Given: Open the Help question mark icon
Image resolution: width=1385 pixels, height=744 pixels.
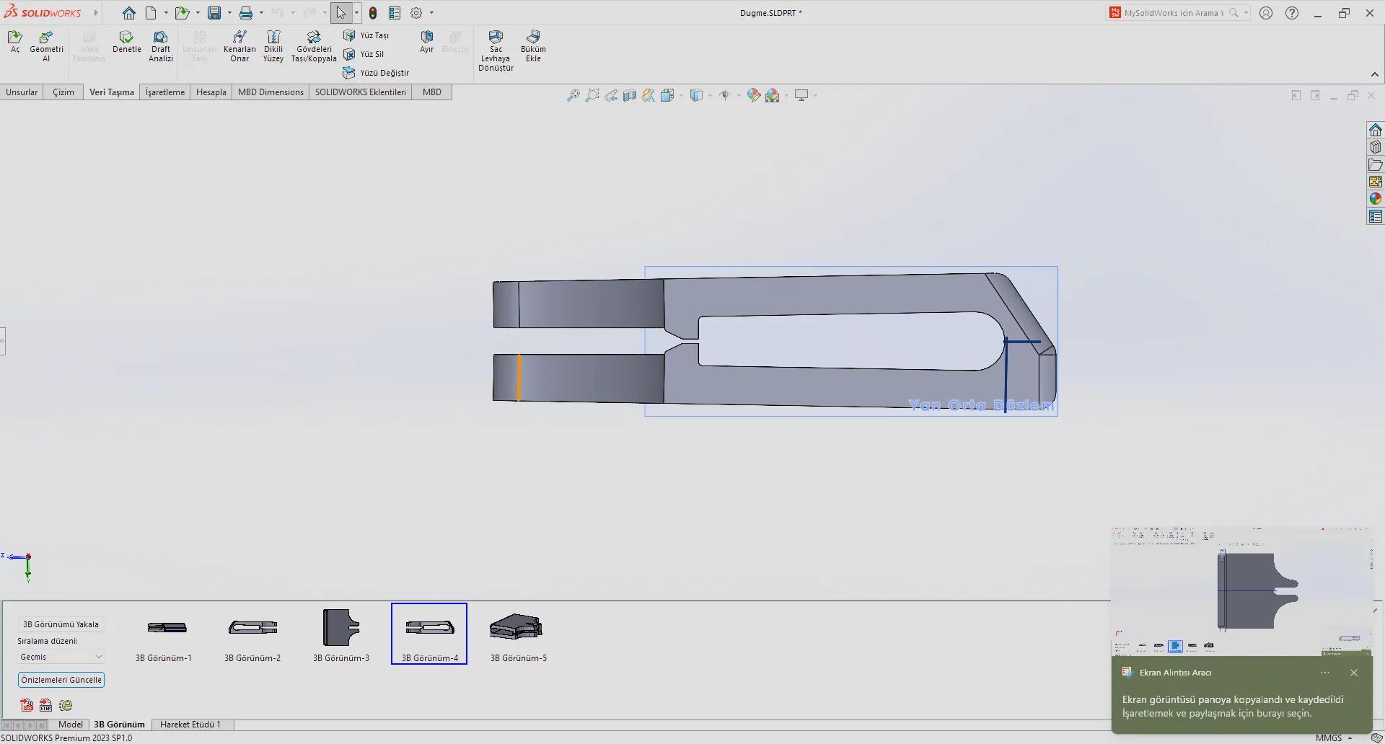Looking at the screenshot, I should point(1292,13).
